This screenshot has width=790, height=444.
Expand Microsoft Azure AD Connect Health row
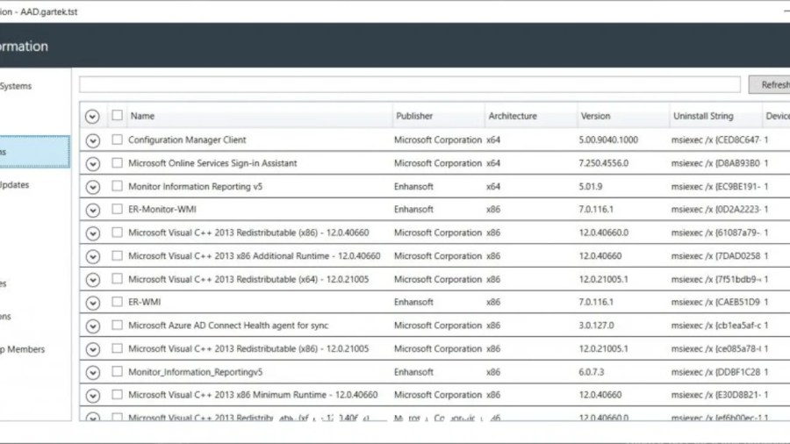93,326
